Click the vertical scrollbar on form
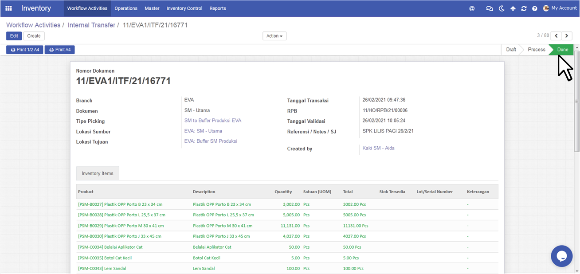580x274 pixels. pos(577,102)
